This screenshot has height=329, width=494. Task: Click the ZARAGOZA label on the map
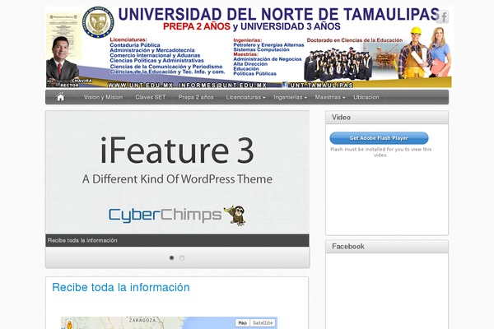[142, 320]
